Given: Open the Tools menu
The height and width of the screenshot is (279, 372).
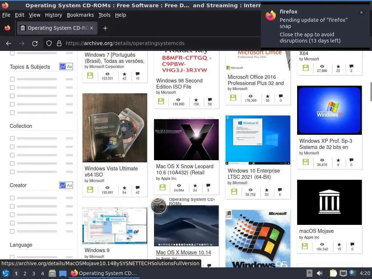Looking at the screenshot, I should click(x=104, y=15).
